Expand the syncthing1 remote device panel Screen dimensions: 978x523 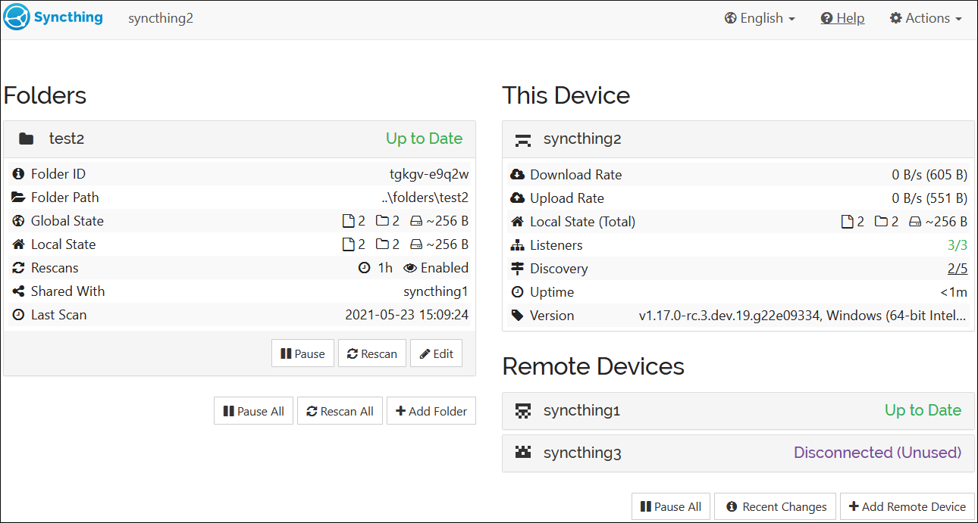tap(738, 411)
